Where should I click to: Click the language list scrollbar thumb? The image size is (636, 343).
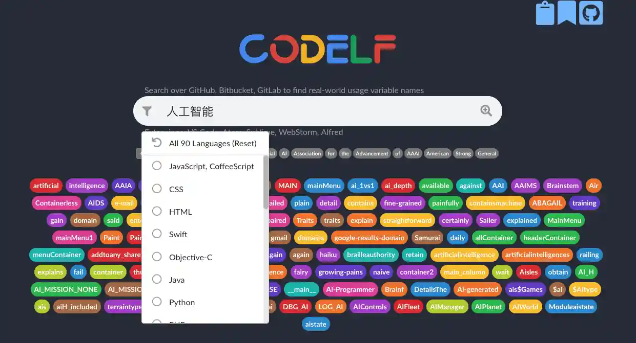[266, 182]
